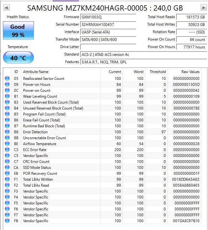The image size is (208, 230).
Task: Select SSD Mode Status attribute name
Action: [x=37, y=168]
